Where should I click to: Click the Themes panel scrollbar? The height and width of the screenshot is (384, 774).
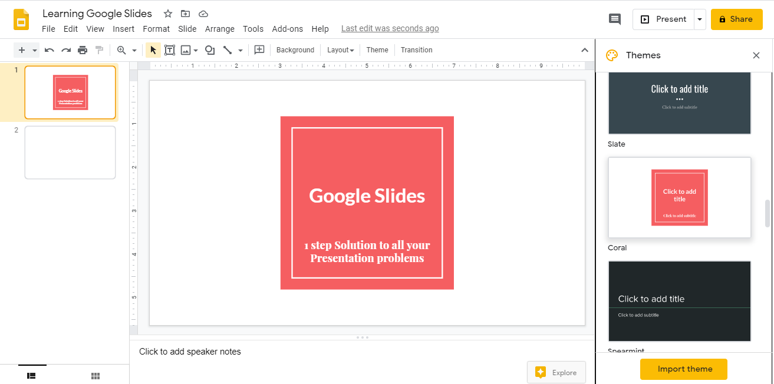tap(768, 213)
